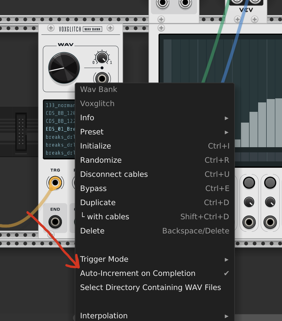The height and width of the screenshot is (321, 282).
Task: Select Duplicate from the context menu
Action: pyautogui.click(x=98, y=202)
